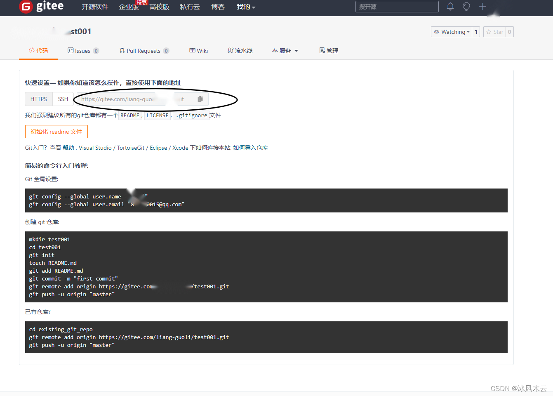
Task: Click the plus create-new icon
Action: click(x=482, y=7)
